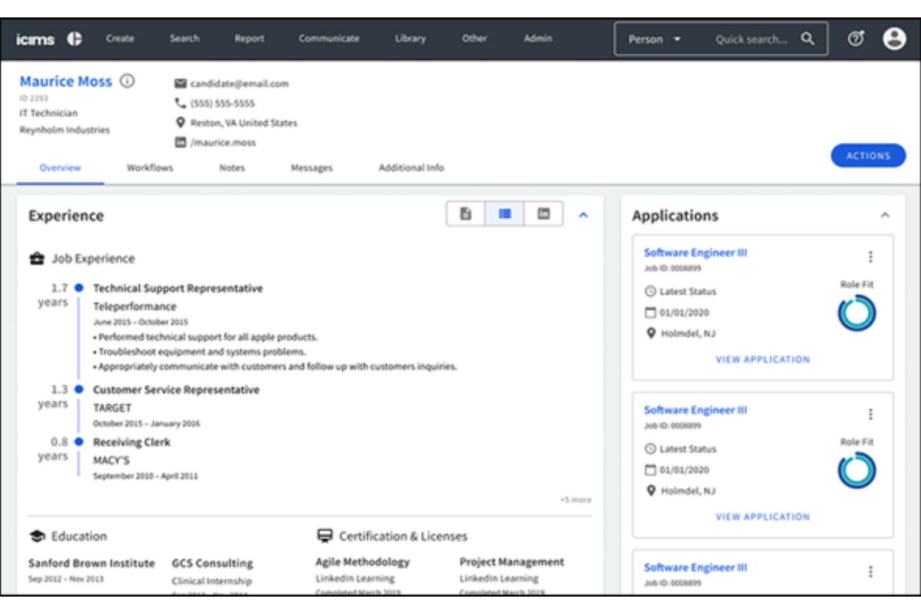
Task: Open more options for first Software Engineer III
Action: click(870, 257)
